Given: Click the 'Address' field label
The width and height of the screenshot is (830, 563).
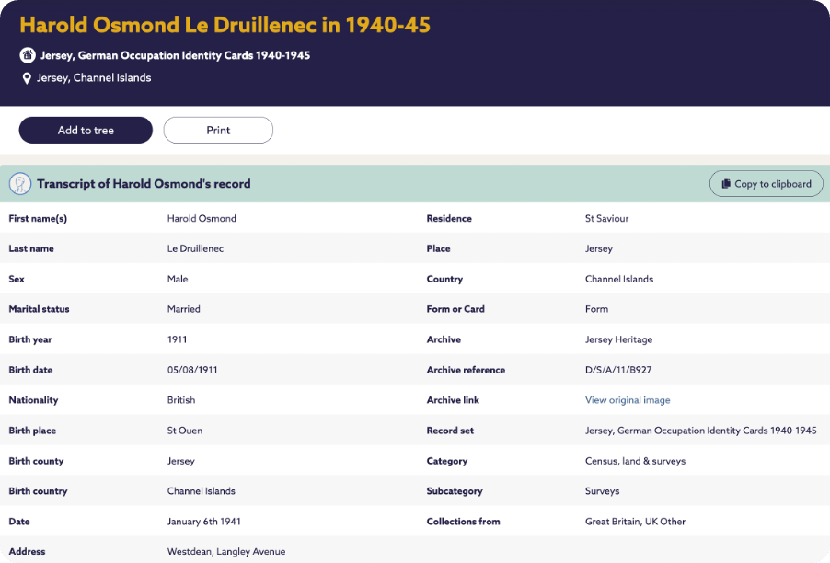Looking at the screenshot, I should [x=27, y=551].
